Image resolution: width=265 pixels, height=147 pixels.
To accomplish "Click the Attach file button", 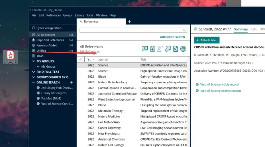I will [x=207, y=40].
